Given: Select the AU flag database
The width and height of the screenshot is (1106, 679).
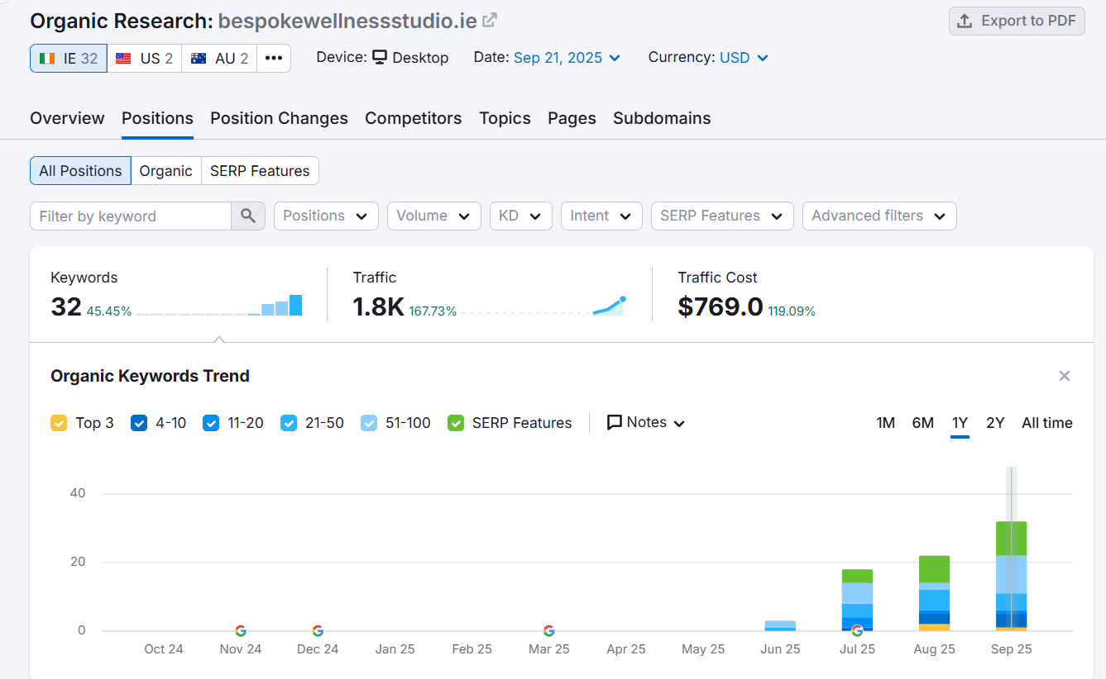Looking at the screenshot, I should click(x=219, y=58).
